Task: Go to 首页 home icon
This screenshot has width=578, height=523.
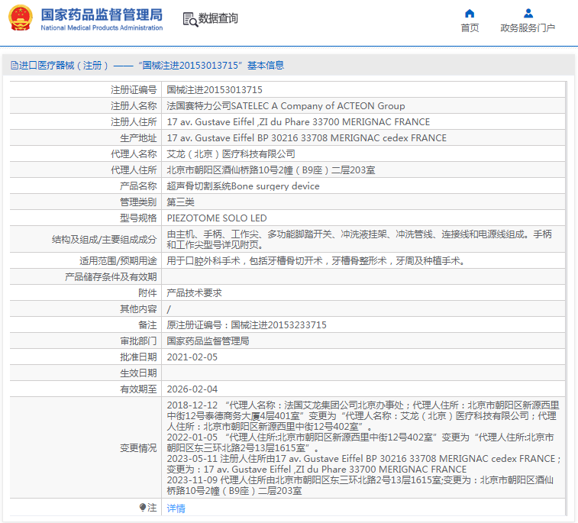Action: click(470, 14)
